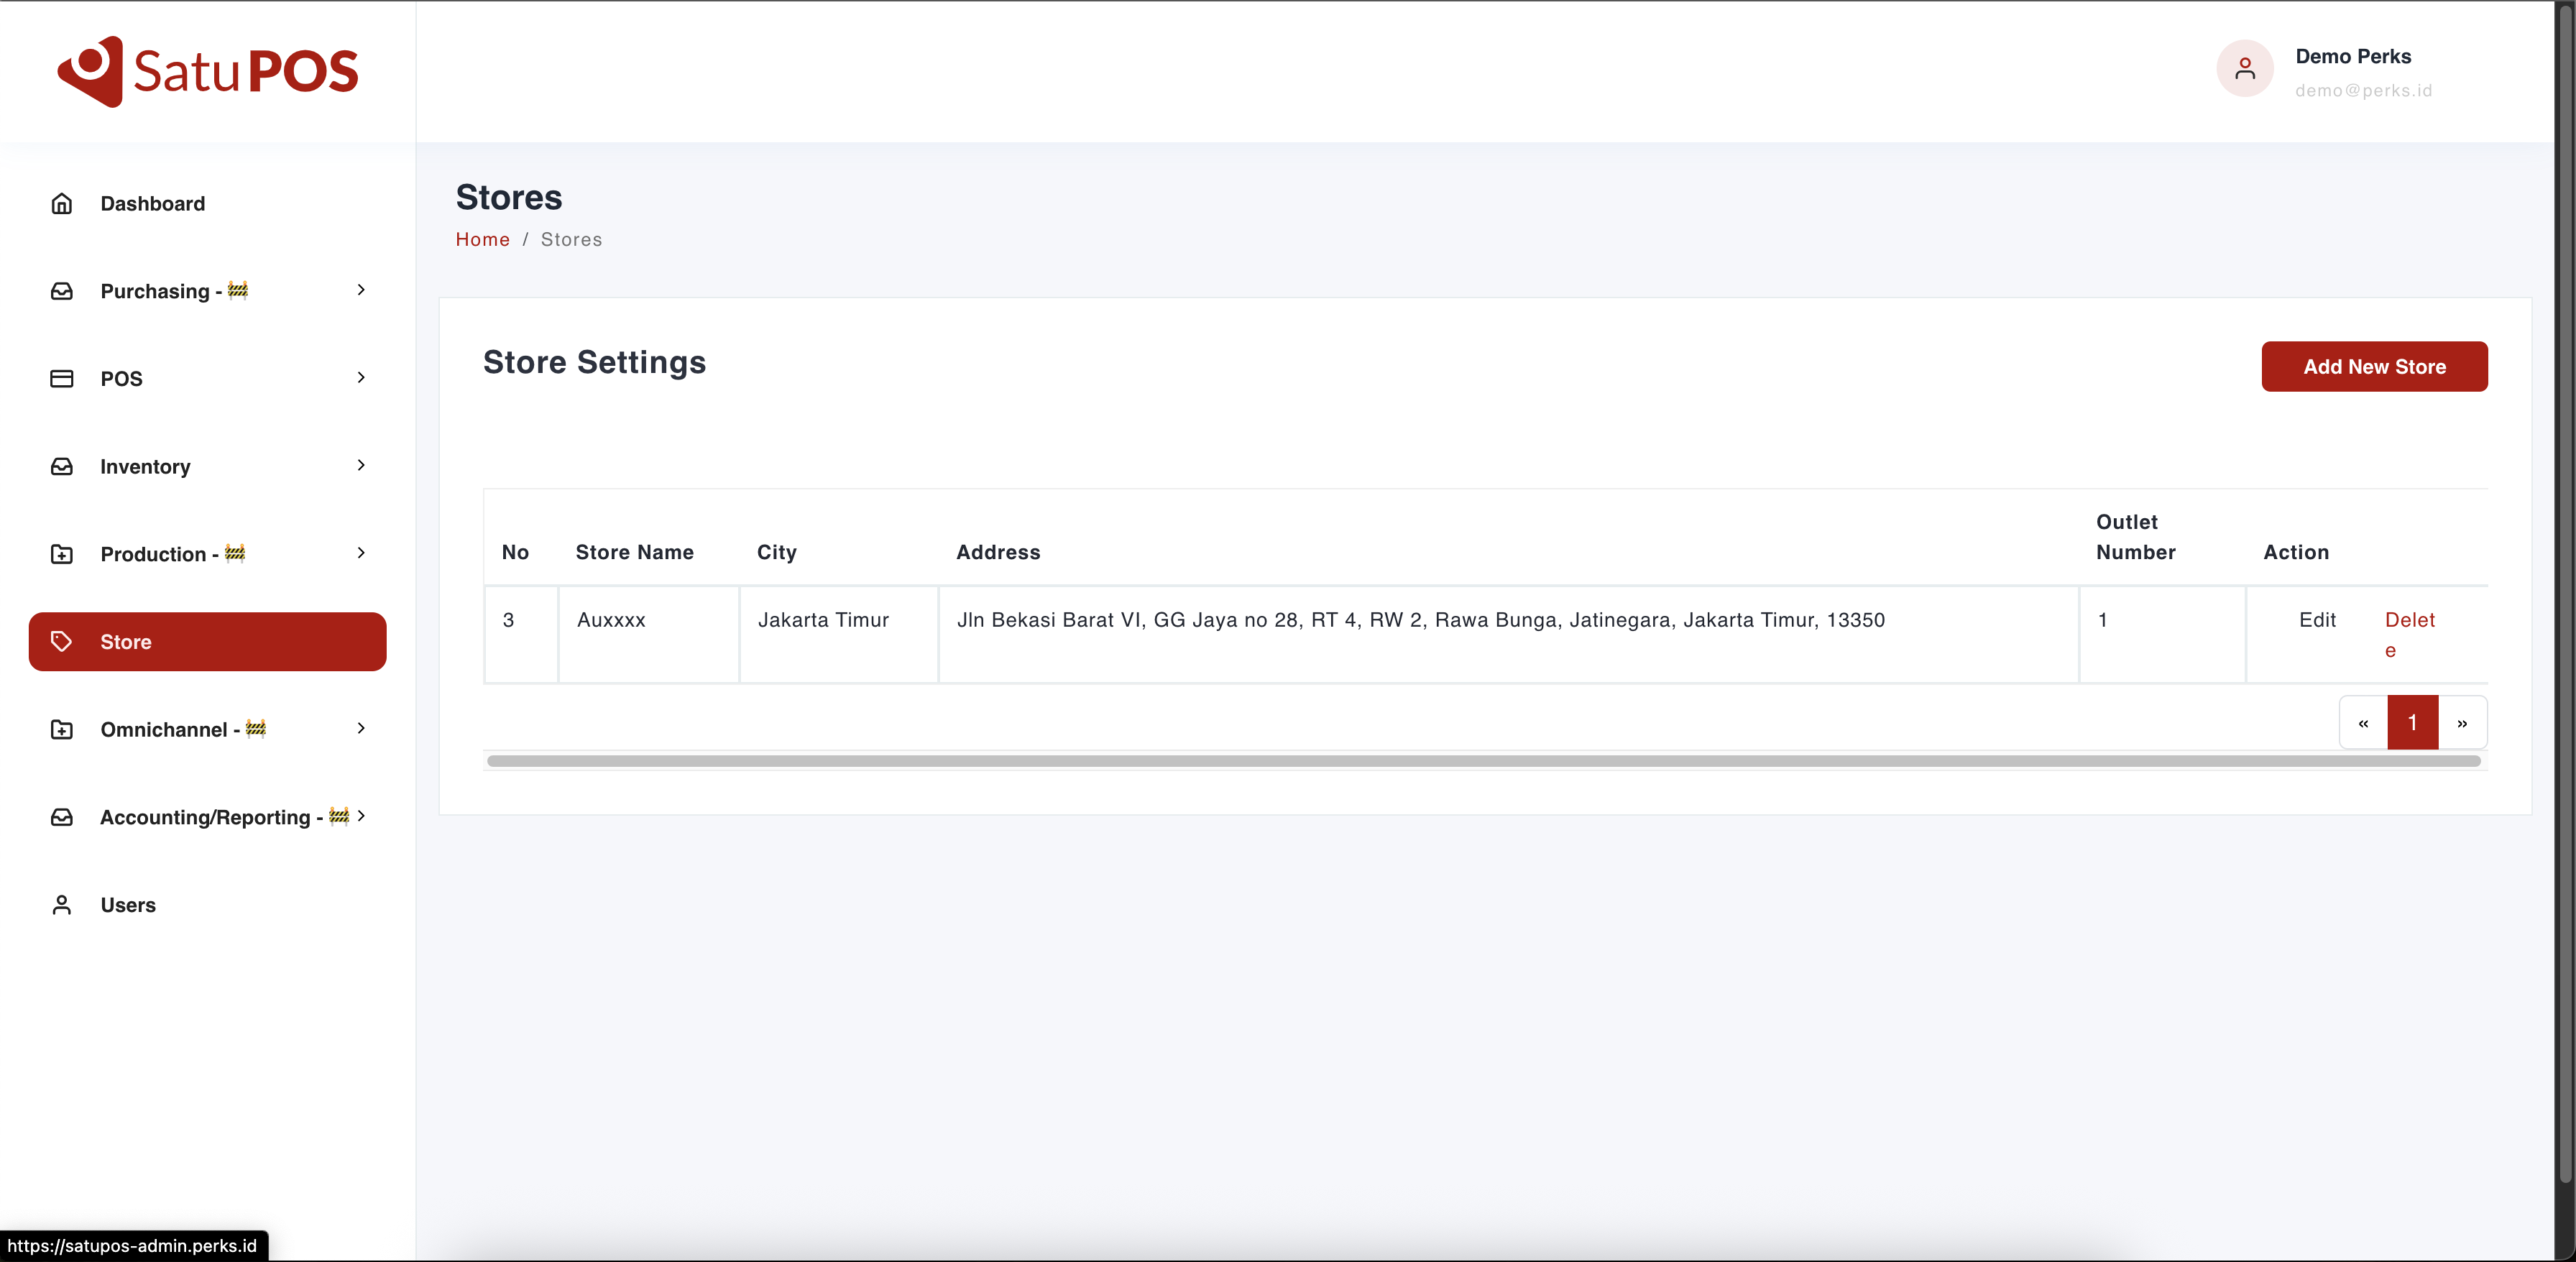Go to next page in pagination
Screen dimensions: 2576x1262
2461,722
